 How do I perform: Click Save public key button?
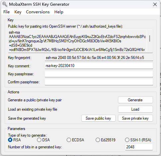[x=98, y=118]
